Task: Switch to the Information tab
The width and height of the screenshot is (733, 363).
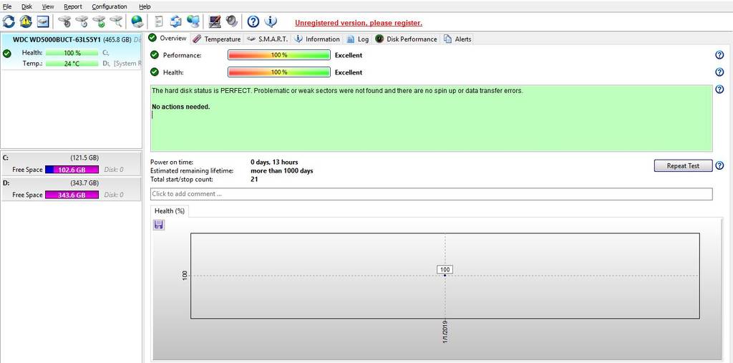Action: click(x=317, y=39)
